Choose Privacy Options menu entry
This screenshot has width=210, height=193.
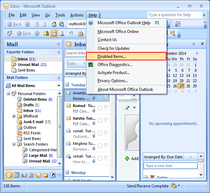126,81
